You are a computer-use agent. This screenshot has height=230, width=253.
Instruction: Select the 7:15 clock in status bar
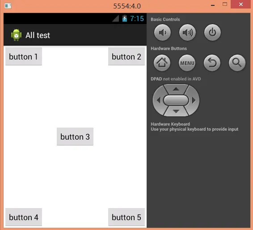pos(137,19)
